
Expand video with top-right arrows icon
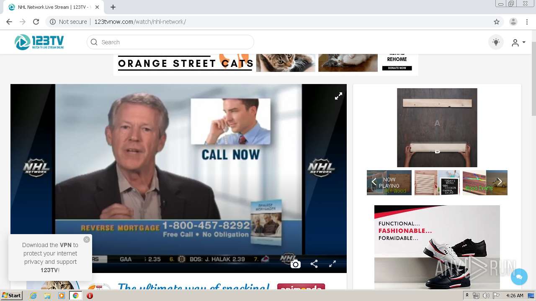[338, 96]
